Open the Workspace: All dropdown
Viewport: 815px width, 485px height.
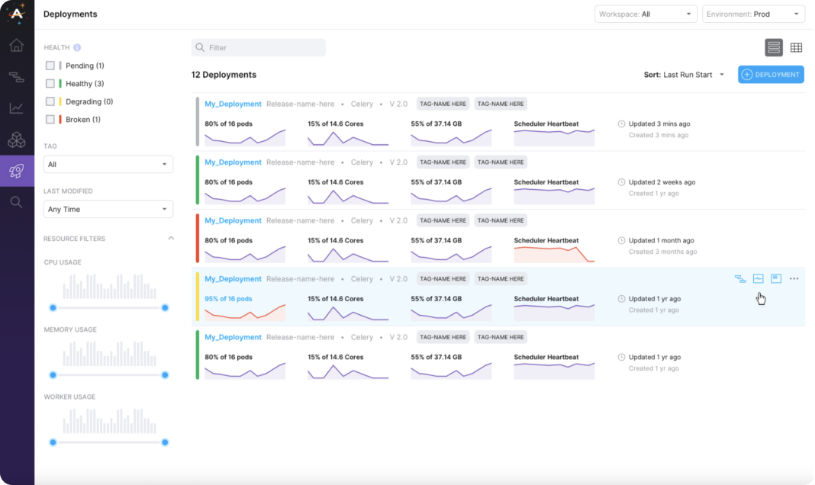(646, 14)
